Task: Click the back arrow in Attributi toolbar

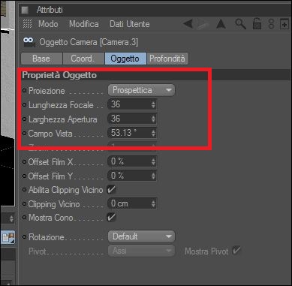Action: (x=188, y=24)
